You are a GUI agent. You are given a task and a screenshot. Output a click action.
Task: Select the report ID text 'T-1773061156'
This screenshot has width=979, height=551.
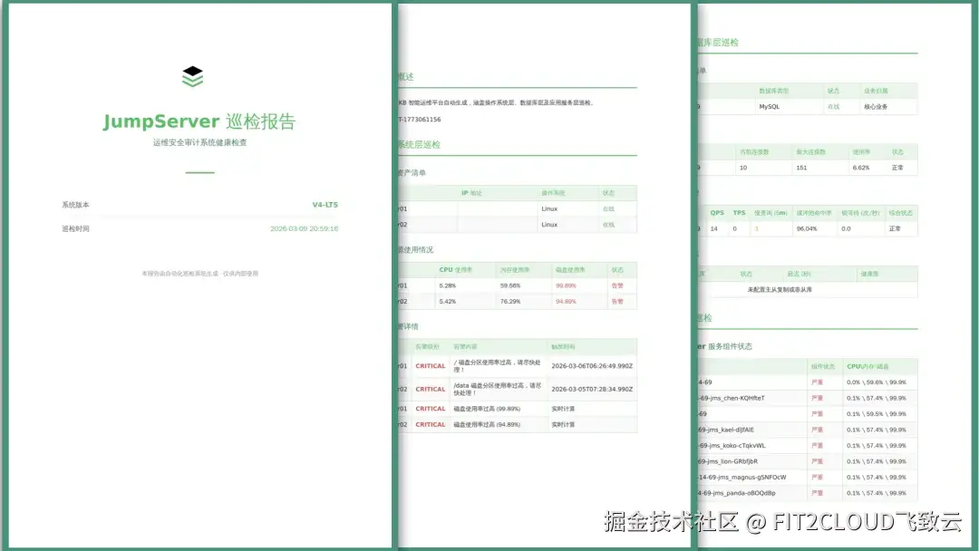click(420, 120)
